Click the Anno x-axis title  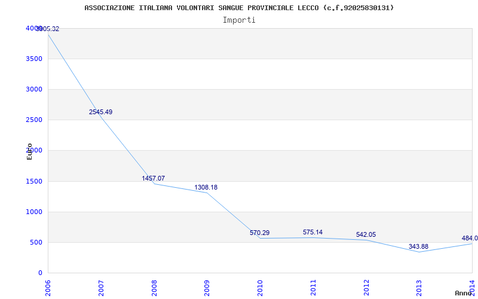pyautogui.click(x=464, y=293)
